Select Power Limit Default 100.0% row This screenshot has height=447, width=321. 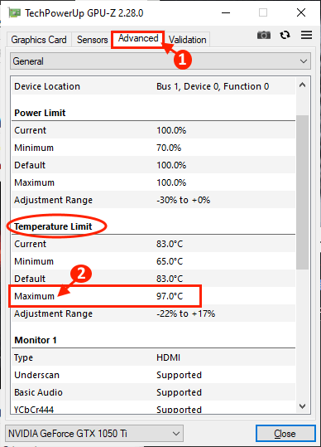point(153,165)
